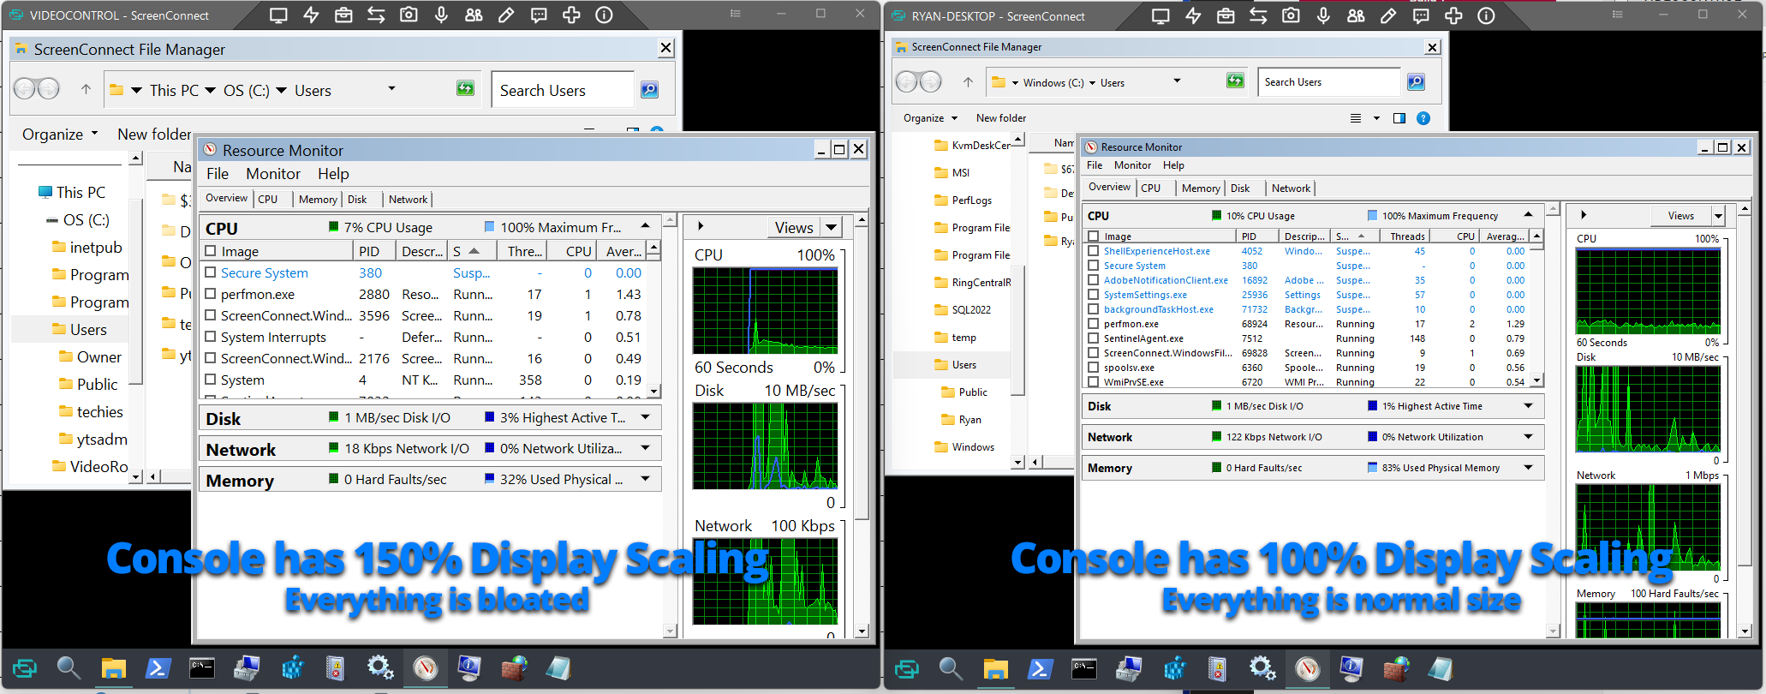Click the Search Users field in VIDEOCONTROL File Manager

point(561,90)
